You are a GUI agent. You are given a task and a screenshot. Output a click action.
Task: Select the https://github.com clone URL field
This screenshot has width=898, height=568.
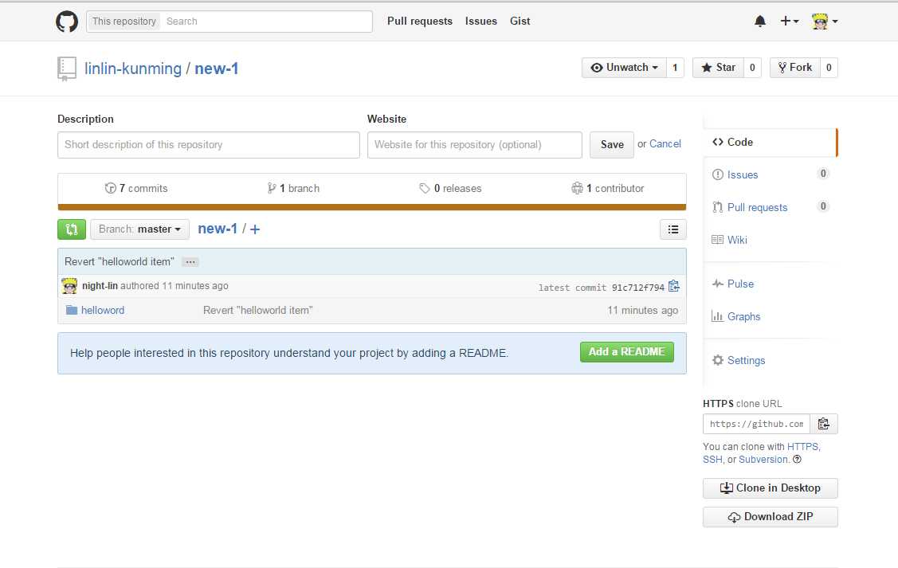[x=756, y=424]
